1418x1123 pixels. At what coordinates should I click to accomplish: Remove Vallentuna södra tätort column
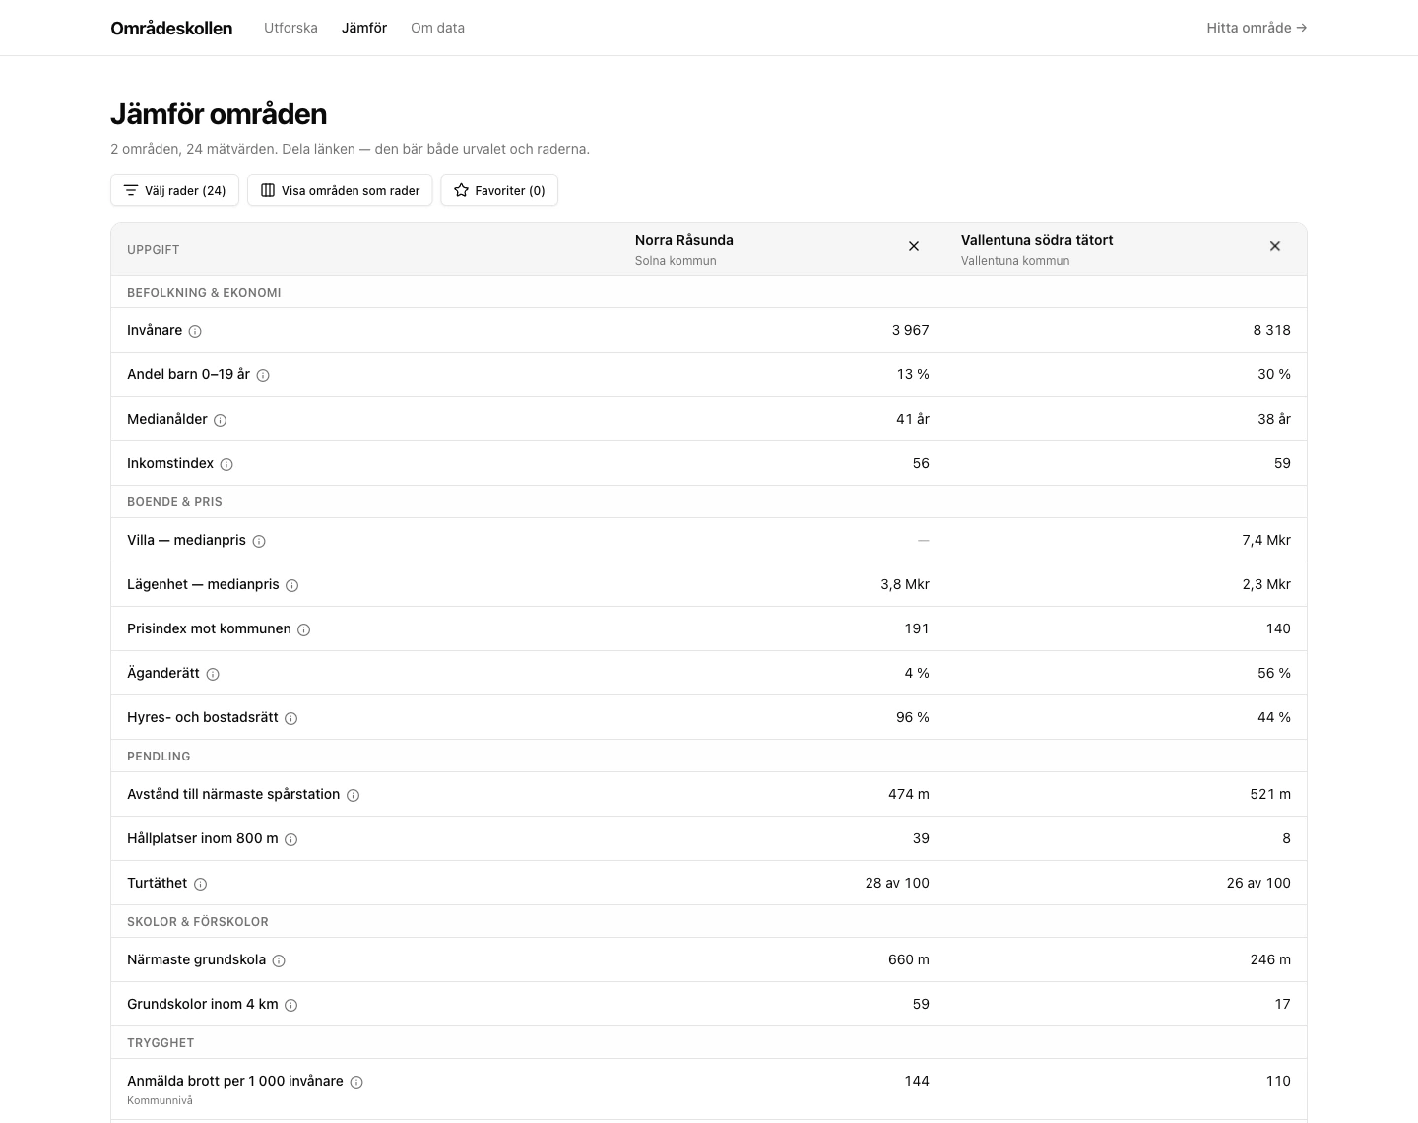pyautogui.click(x=1275, y=246)
